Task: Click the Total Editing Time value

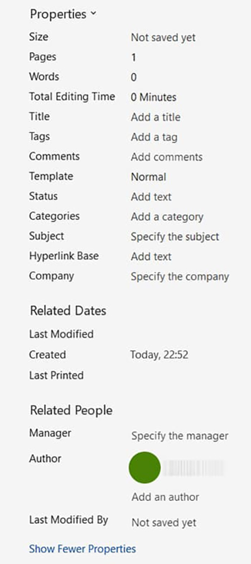Action: click(x=153, y=97)
